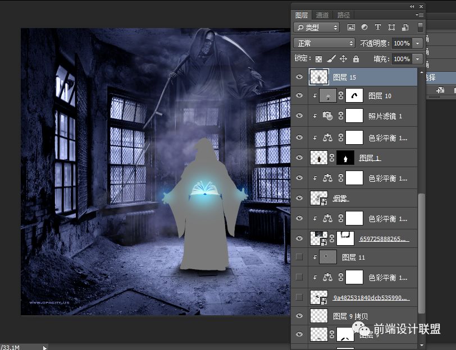The width and height of the screenshot is (456, 350).
Task: Switch to the 路径 tab
Action: click(x=343, y=15)
